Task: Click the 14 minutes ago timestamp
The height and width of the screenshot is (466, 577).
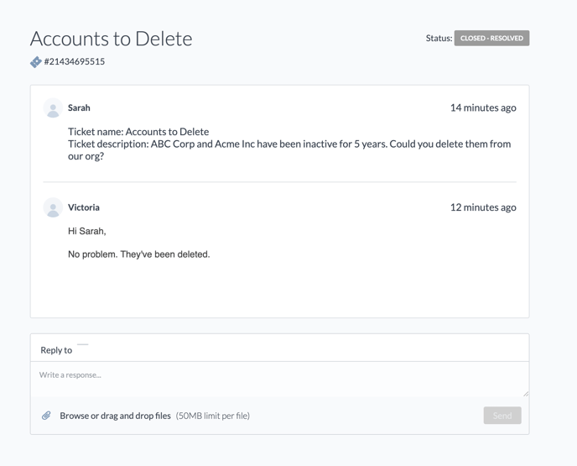Action: tap(483, 108)
